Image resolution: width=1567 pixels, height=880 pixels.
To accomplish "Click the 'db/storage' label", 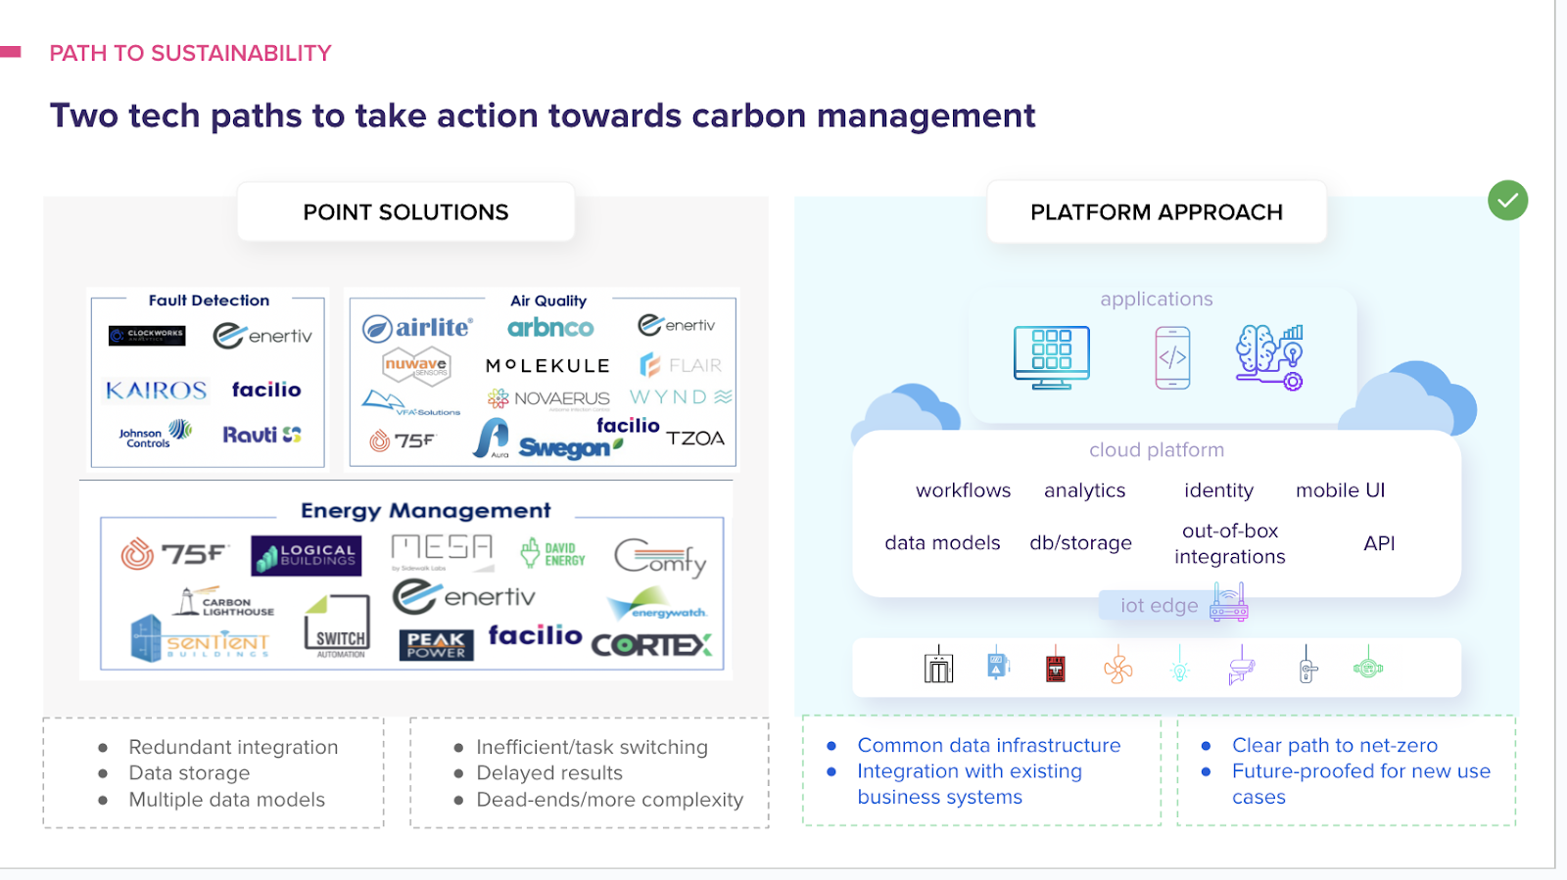I will coord(1081,543).
